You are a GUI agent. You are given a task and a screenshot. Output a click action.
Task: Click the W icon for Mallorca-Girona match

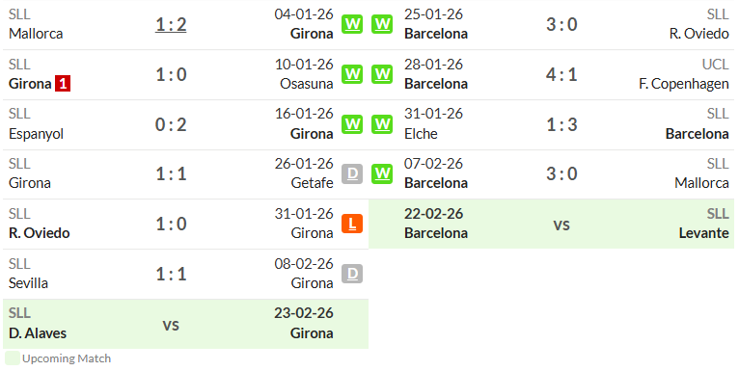pyautogui.click(x=352, y=24)
